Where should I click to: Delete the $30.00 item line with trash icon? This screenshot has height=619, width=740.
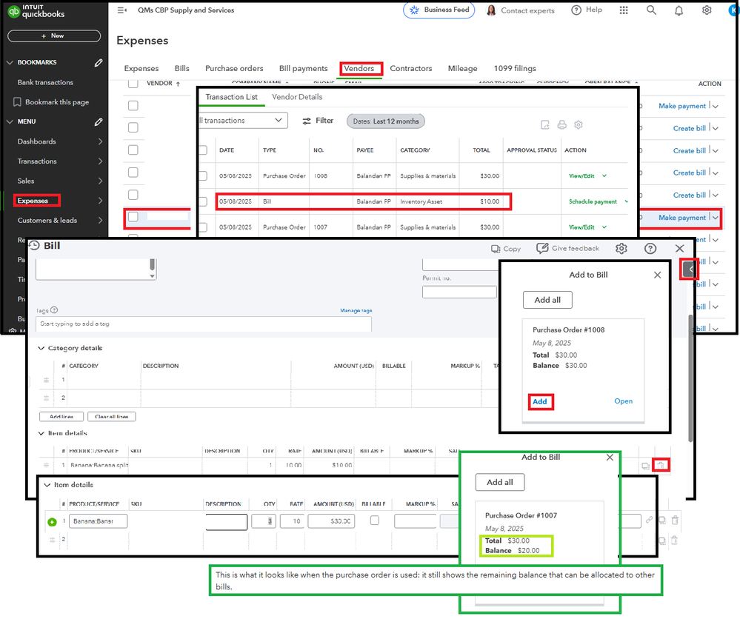(675, 520)
